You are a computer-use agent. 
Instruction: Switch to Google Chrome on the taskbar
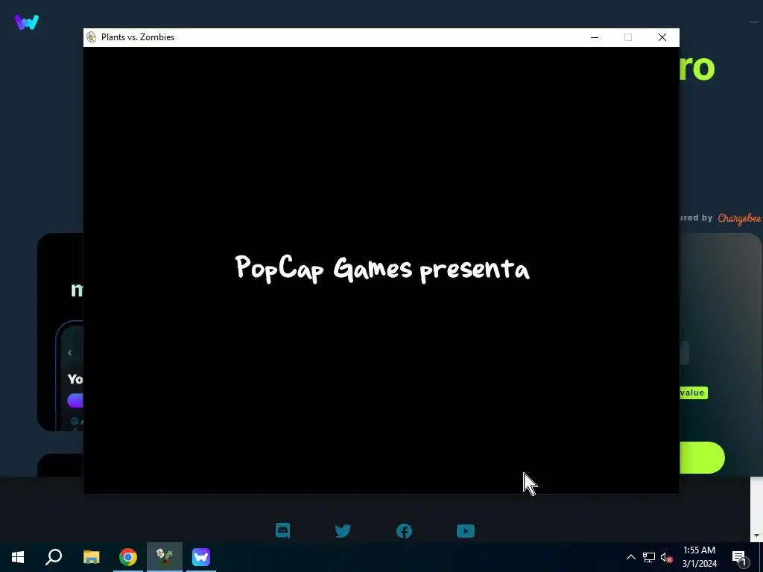point(128,557)
